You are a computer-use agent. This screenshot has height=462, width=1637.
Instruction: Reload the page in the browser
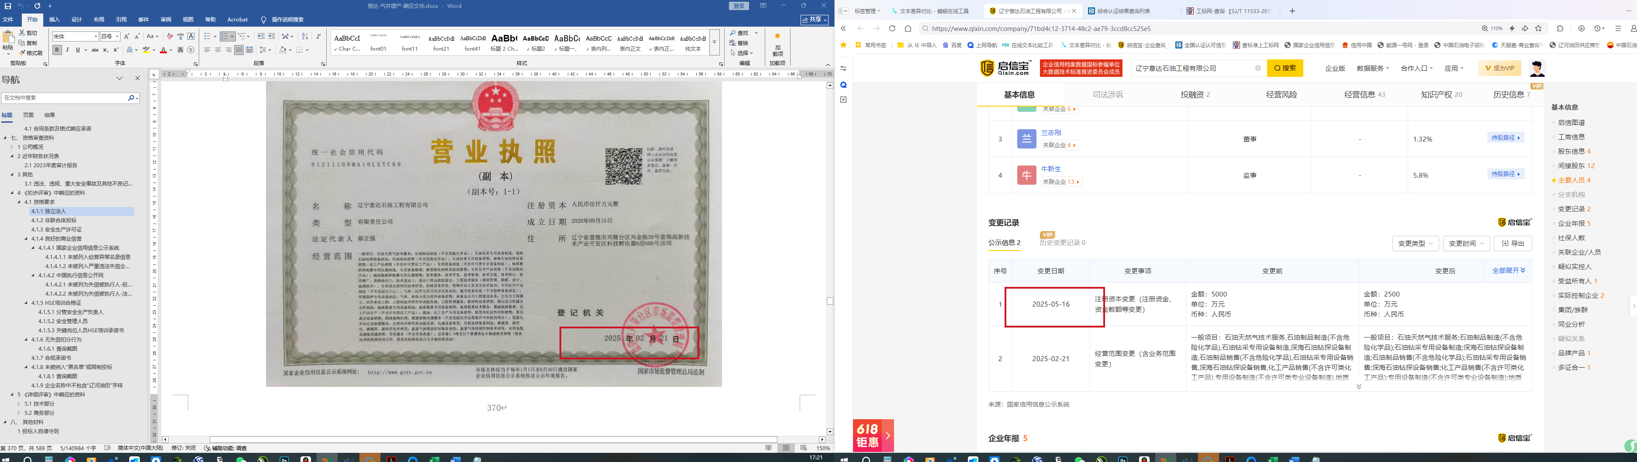pyautogui.click(x=892, y=28)
